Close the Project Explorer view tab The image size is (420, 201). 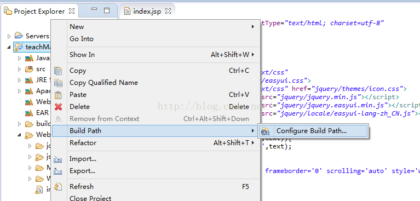[x=72, y=11]
